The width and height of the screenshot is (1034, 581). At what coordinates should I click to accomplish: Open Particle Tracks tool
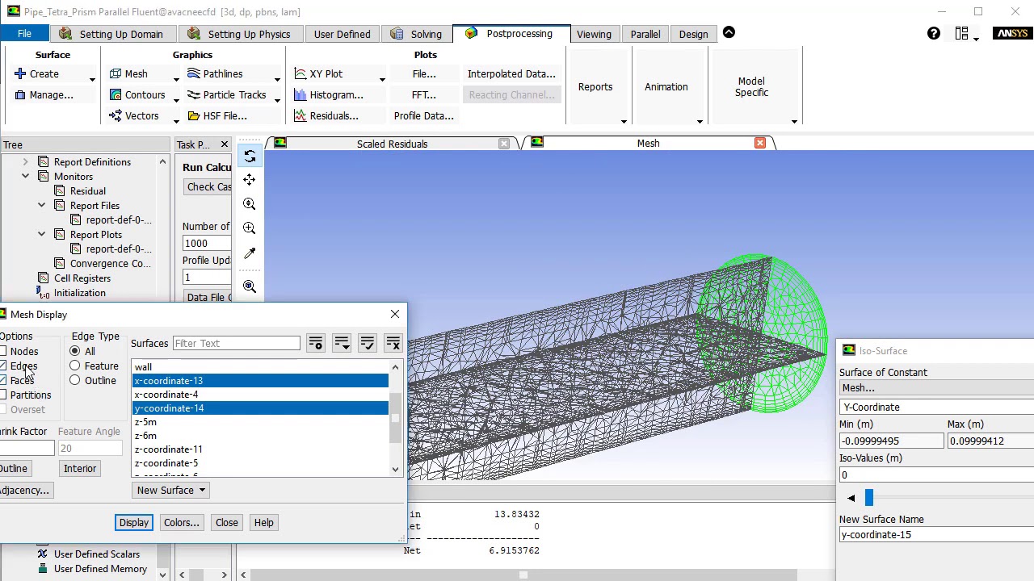pyautogui.click(x=226, y=94)
